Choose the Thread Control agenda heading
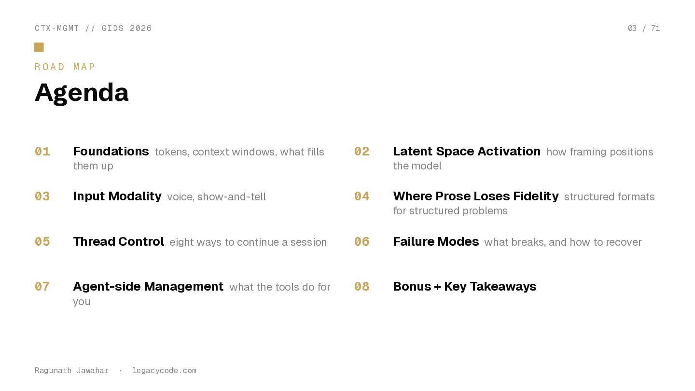695x391 pixels. [x=119, y=241]
